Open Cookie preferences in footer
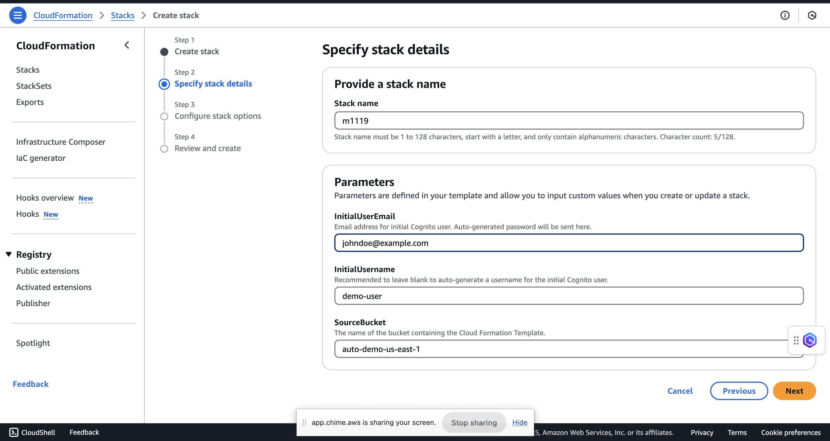Screen dimensions: 830x441 (791, 432)
